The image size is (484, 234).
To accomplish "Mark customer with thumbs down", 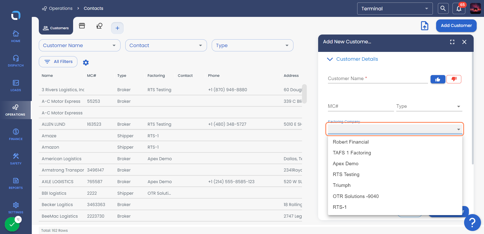I will coord(454,79).
